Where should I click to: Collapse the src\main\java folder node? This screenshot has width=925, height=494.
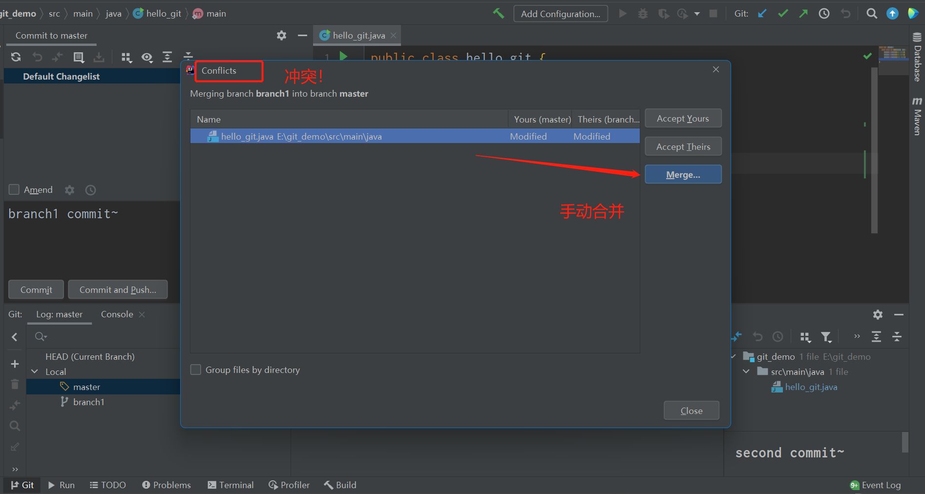pos(746,371)
